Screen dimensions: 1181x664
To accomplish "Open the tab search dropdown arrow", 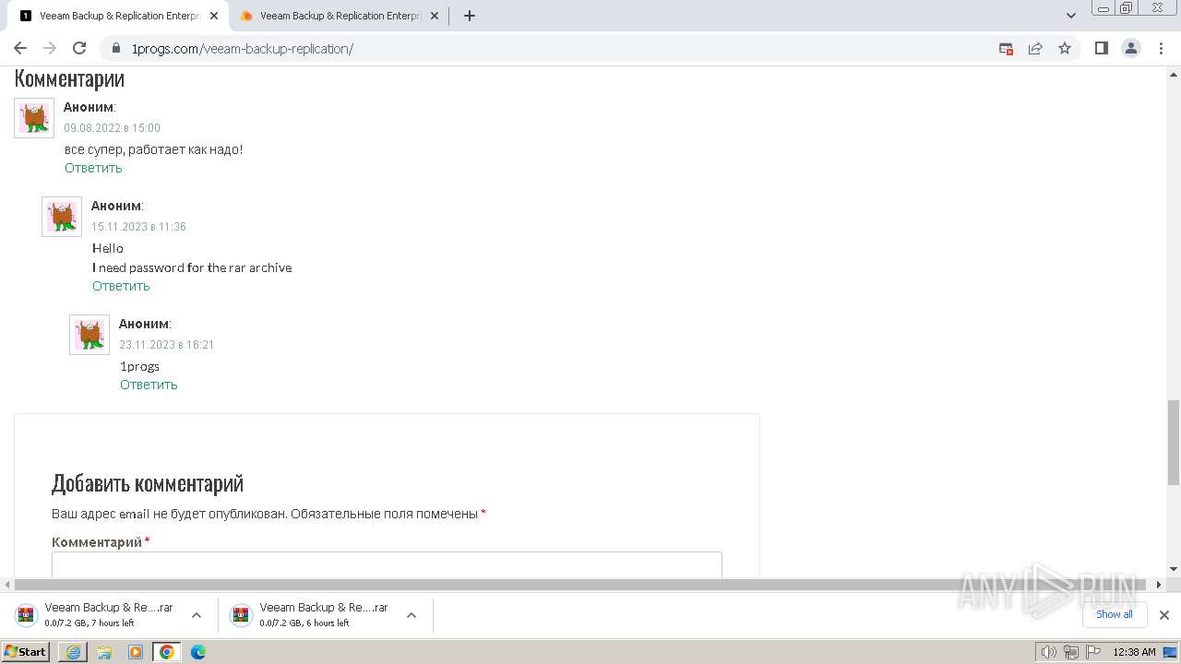I will click(x=1071, y=16).
